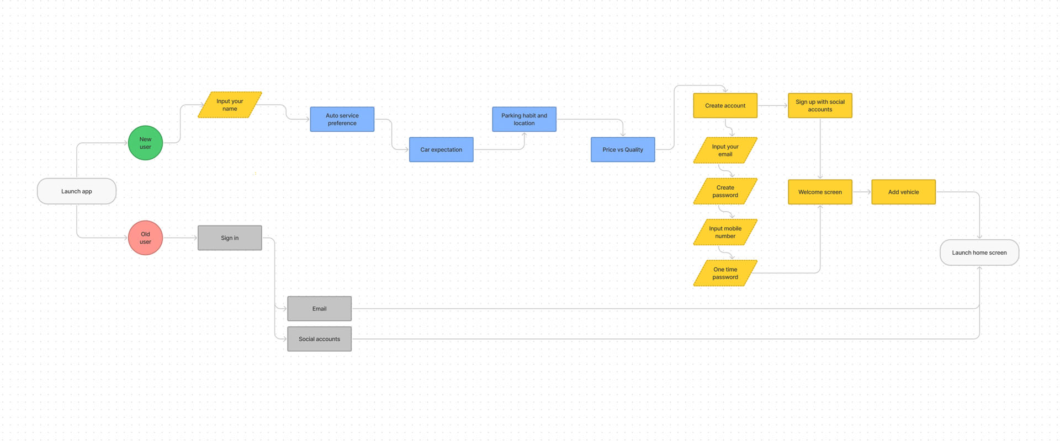This screenshot has width=1060, height=441.
Task: Select the Launch app start node
Action: coord(76,191)
